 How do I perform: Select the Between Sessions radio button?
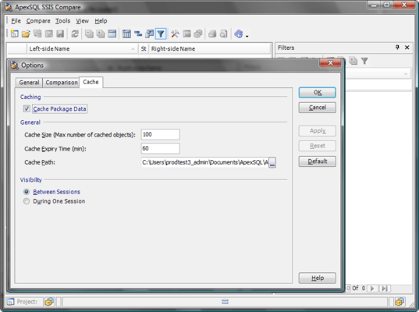click(x=27, y=192)
